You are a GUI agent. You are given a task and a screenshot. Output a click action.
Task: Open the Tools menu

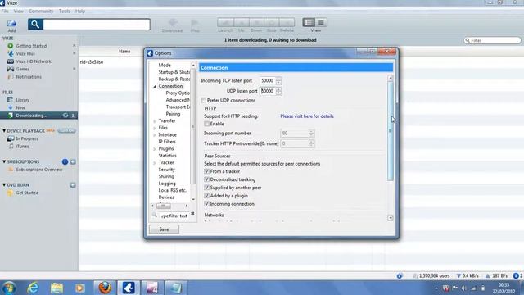(x=65, y=11)
